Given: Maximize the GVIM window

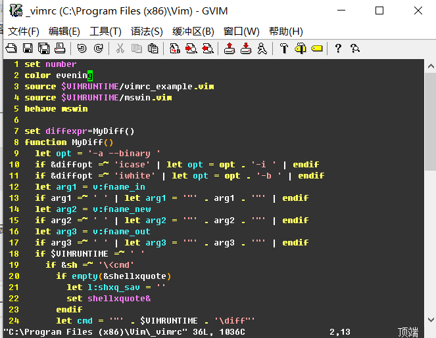Looking at the screenshot, I should (x=379, y=11).
